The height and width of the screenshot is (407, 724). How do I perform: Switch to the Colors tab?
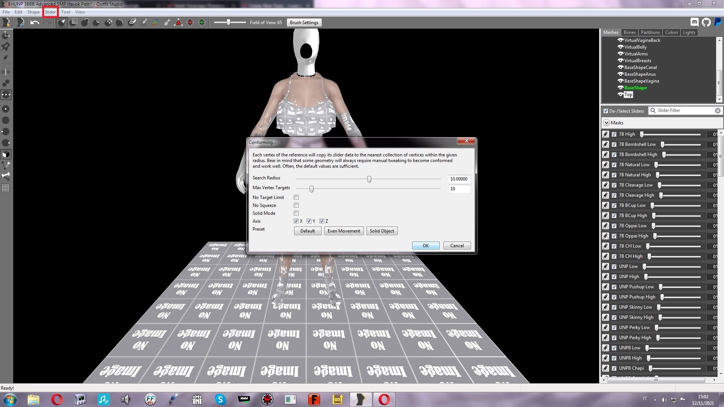(x=672, y=32)
